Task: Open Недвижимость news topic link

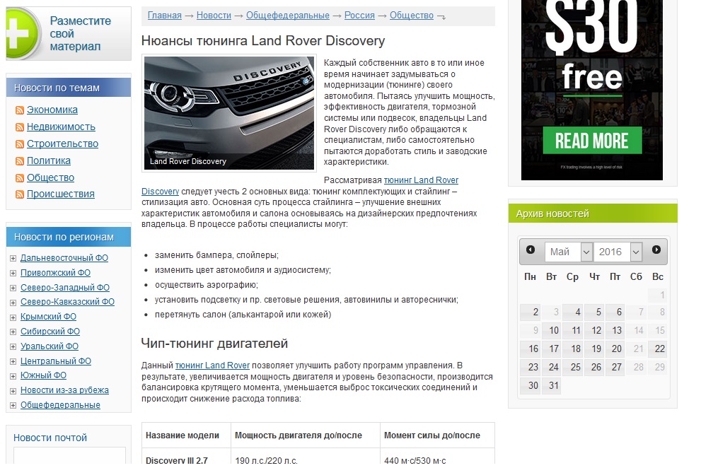Action: point(61,127)
